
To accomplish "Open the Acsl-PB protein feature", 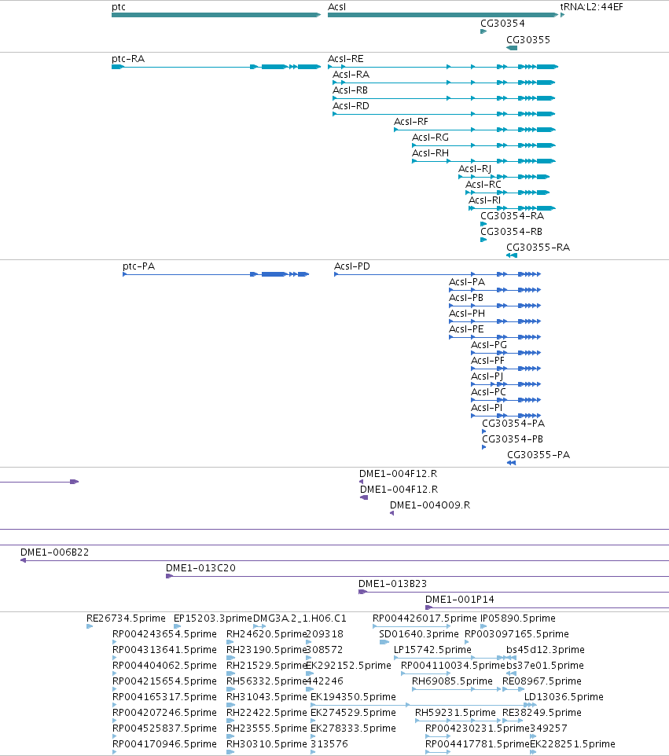I will pyautogui.click(x=495, y=306).
